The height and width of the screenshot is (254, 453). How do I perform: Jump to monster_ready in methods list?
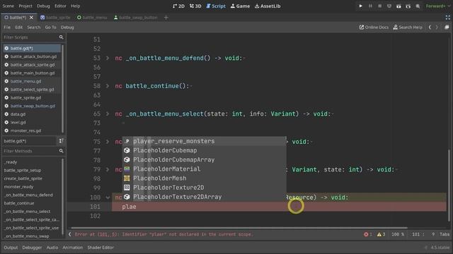click(19, 187)
